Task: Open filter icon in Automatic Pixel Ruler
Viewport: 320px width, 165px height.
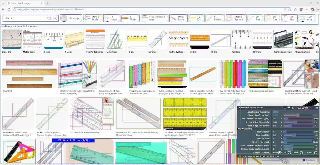Action: click(x=285, y=108)
